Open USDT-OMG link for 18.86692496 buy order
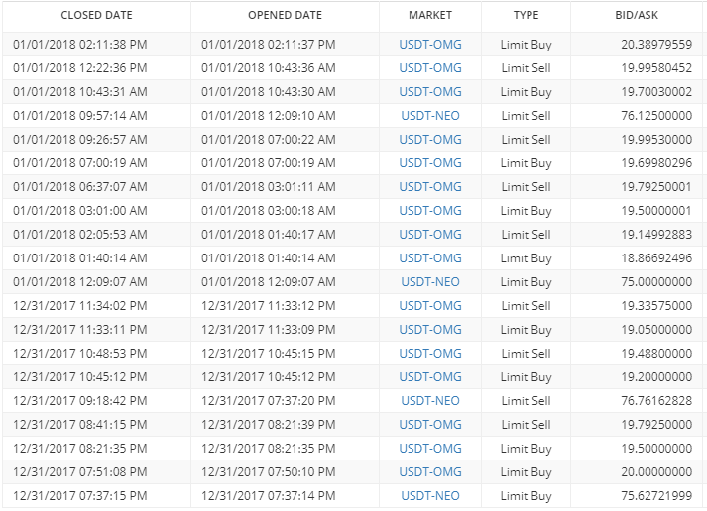Viewport: 707px width, 511px height. (430, 258)
